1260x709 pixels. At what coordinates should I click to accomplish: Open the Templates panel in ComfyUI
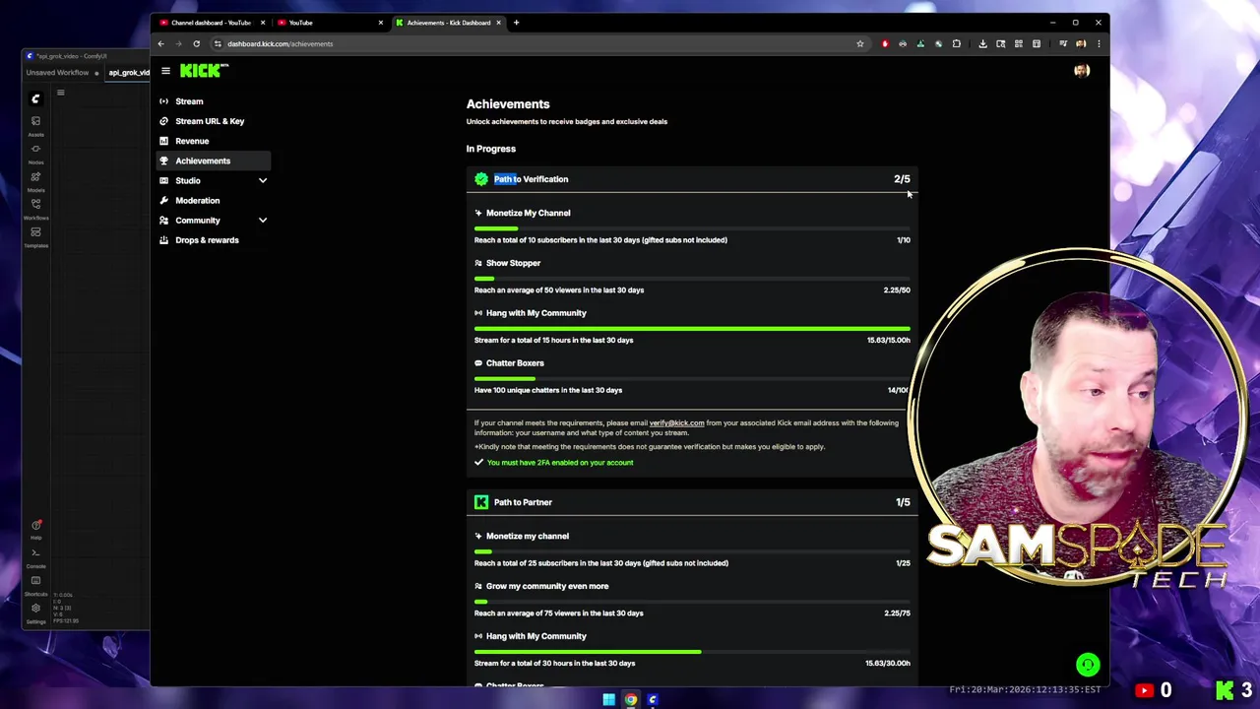point(35,236)
